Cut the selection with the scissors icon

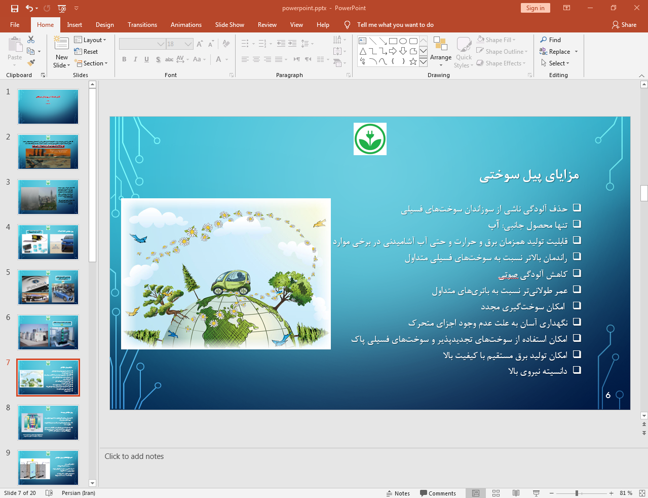pyautogui.click(x=31, y=40)
